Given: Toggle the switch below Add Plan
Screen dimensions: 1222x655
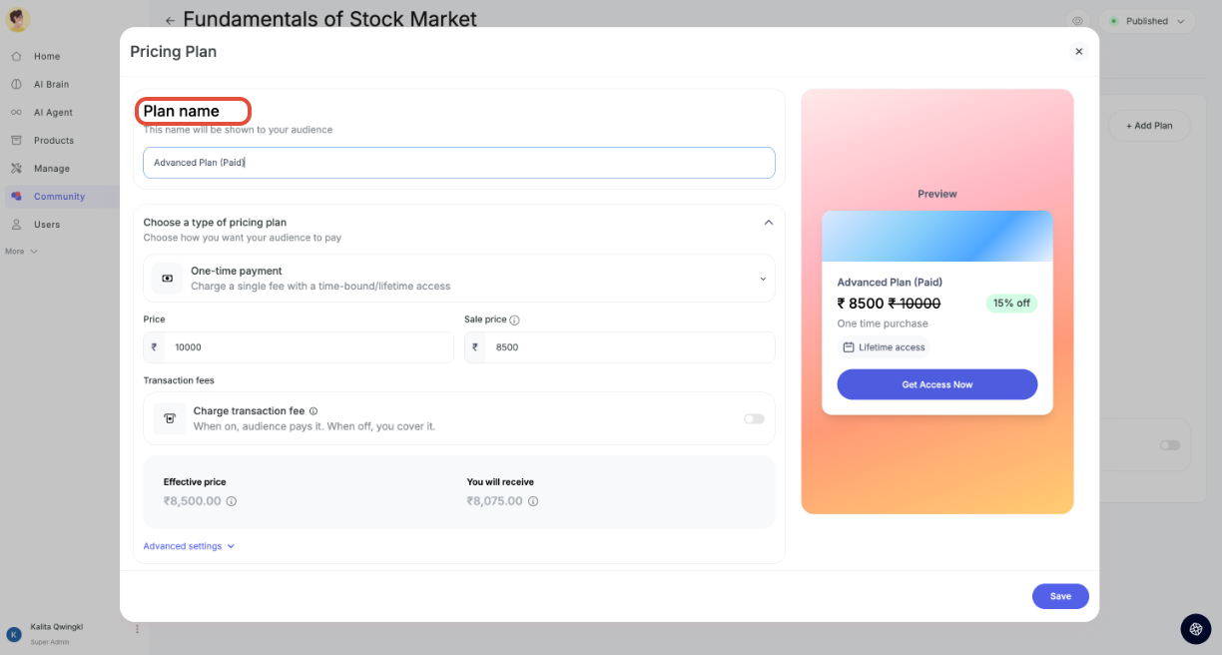Looking at the screenshot, I should (1169, 445).
